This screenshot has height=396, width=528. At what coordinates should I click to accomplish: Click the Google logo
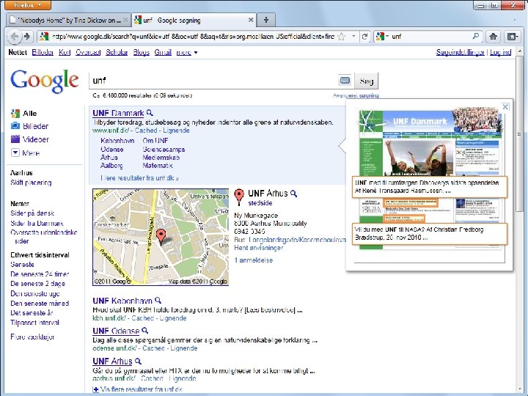45,81
